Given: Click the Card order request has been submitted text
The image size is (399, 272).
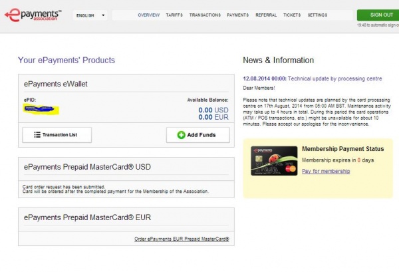Looking at the screenshot, I should point(64,187).
